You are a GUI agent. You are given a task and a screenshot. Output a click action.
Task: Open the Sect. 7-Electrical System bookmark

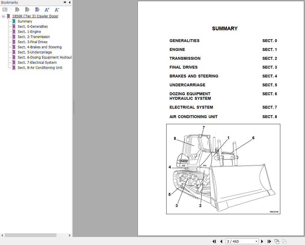tap(37, 63)
